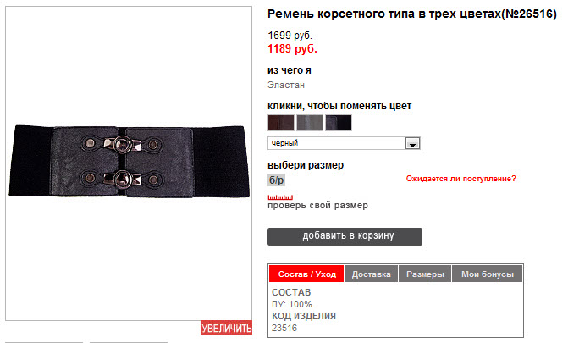Open the Доставка tab
This screenshot has width=568, height=343.
point(372,274)
